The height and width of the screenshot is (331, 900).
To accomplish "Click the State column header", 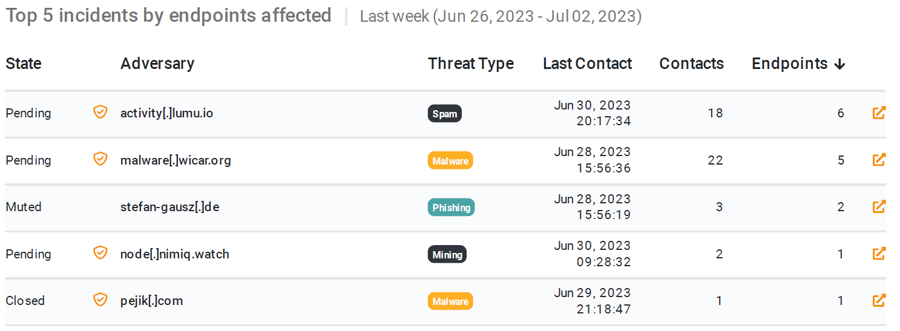I will [x=24, y=64].
